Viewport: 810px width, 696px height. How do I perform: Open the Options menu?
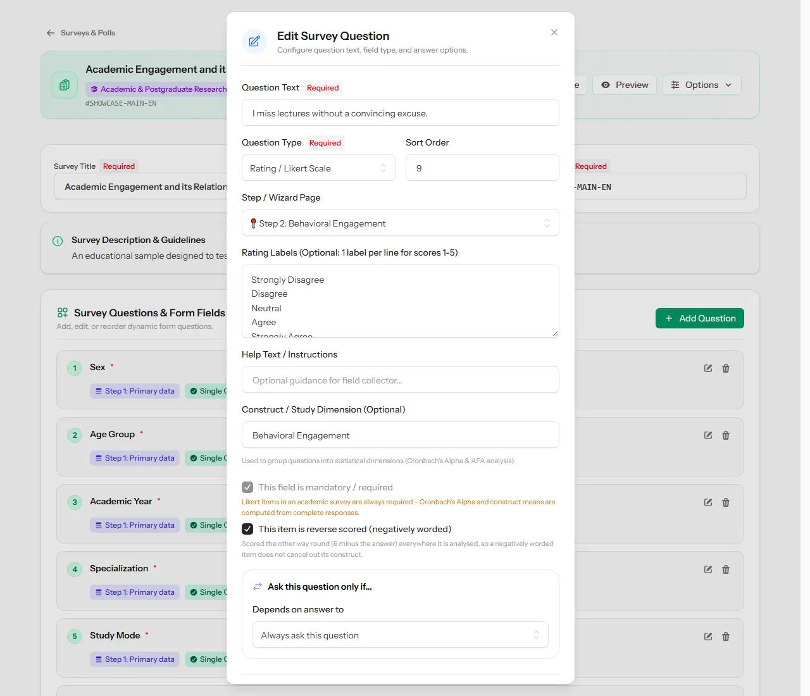[x=701, y=85]
